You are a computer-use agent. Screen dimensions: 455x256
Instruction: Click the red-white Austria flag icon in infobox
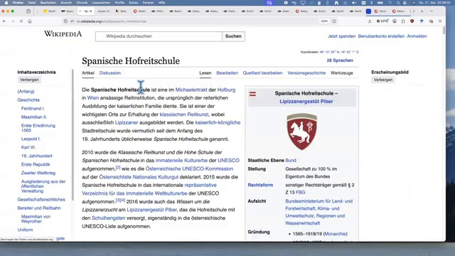253,94
